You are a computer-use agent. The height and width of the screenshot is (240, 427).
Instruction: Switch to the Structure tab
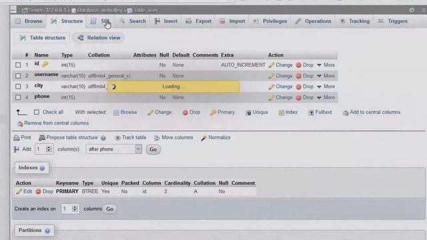pos(67,21)
